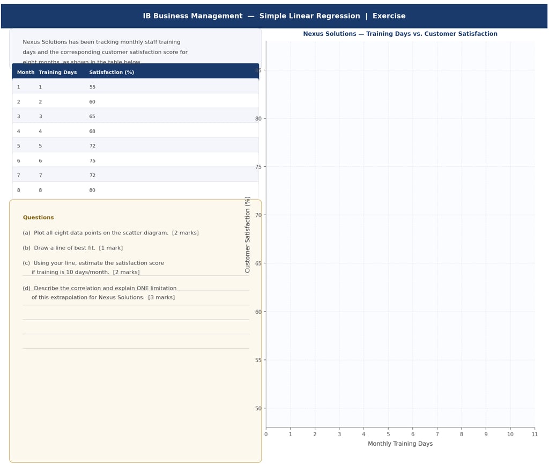
Task: Select the 'Month' column header
Action: click(x=26, y=72)
